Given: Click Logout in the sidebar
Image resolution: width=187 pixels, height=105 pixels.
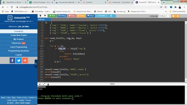Looking at the screenshot, I should click(x=19, y=55).
